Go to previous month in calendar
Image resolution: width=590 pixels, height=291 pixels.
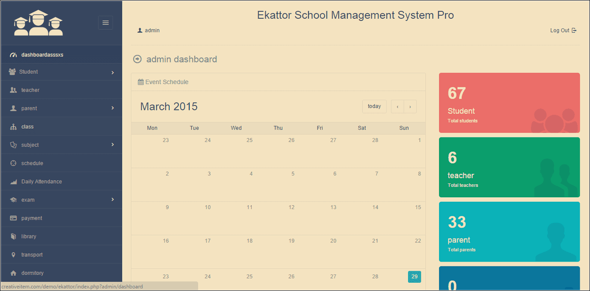[397, 106]
